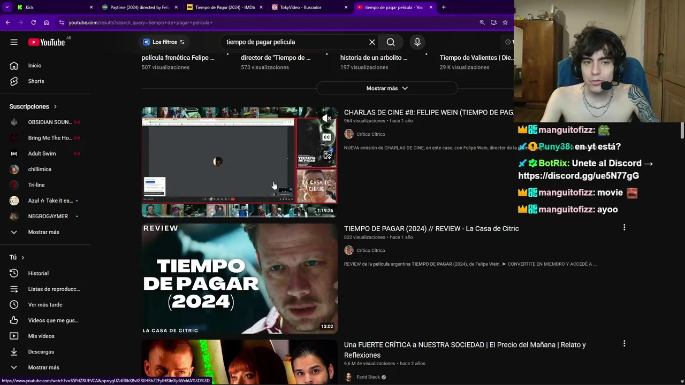The height and width of the screenshot is (385, 685).
Task: Open película frenética Felipe shelf video
Action: coord(178,58)
